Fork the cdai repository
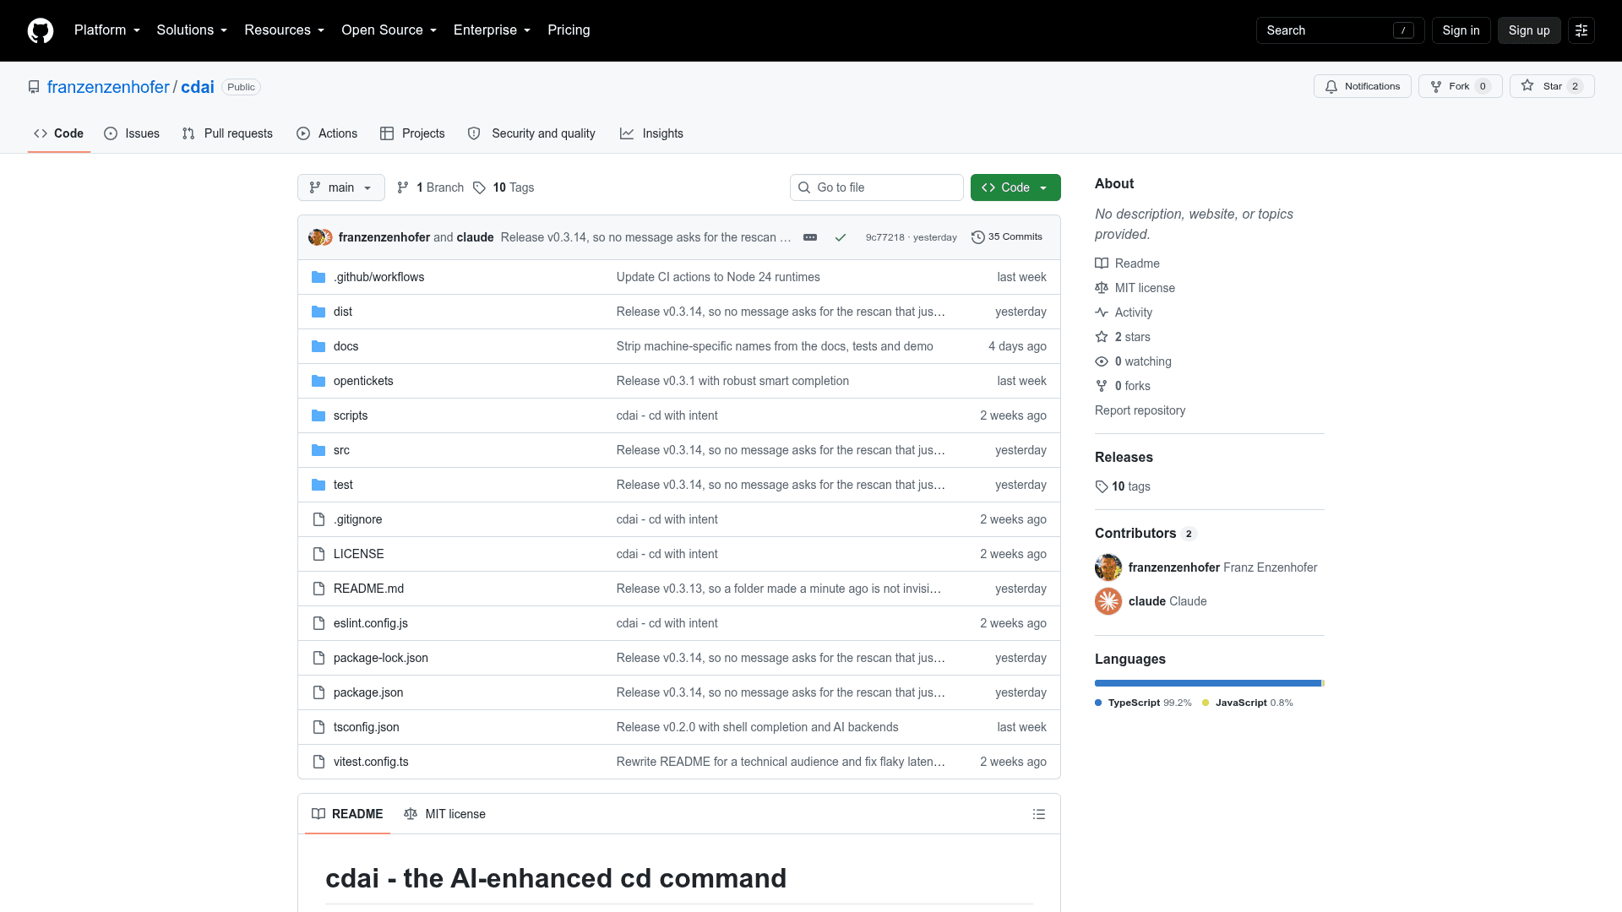This screenshot has width=1622, height=912. pyautogui.click(x=1460, y=86)
